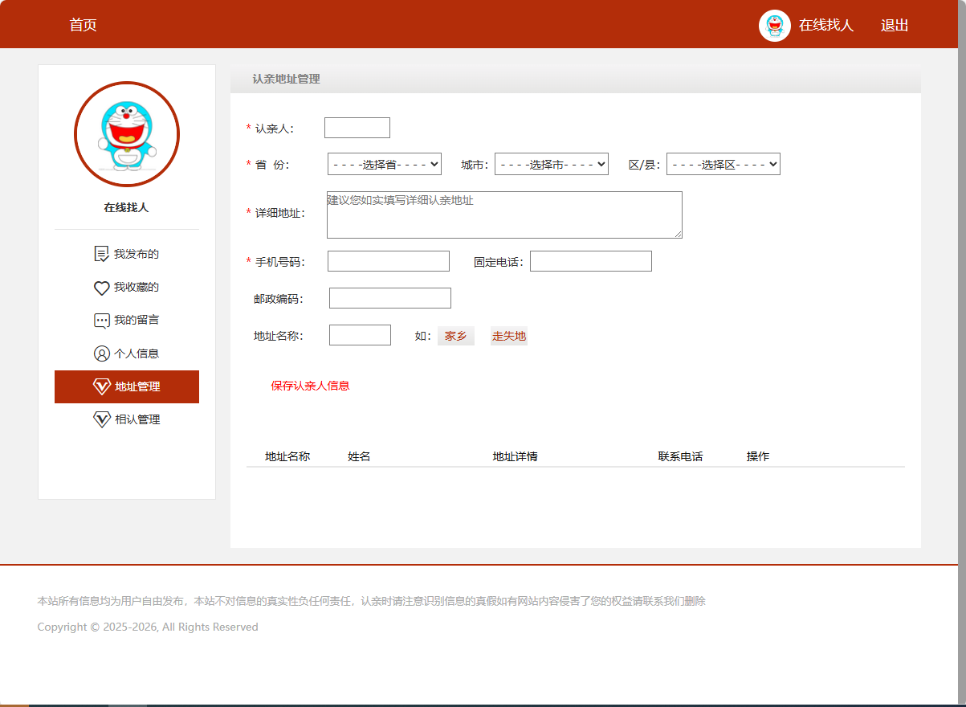
Task: Click the large profile avatar in the sidebar
Action: click(x=126, y=134)
